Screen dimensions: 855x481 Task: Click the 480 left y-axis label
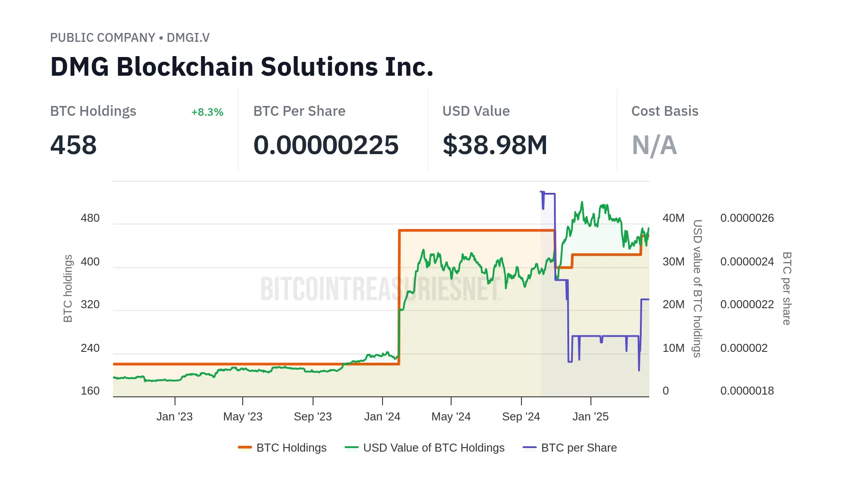click(90, 218)
